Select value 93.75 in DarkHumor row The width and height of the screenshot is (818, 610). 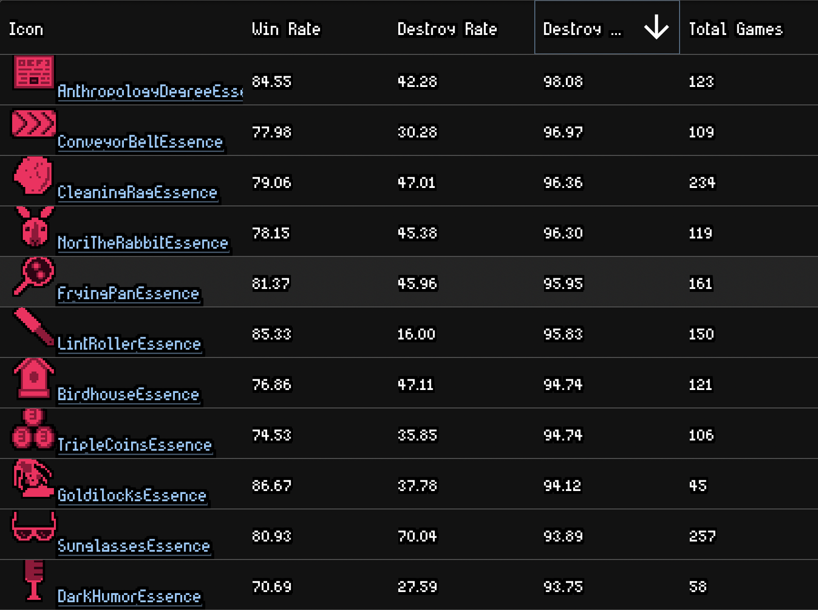coord(563,586)
